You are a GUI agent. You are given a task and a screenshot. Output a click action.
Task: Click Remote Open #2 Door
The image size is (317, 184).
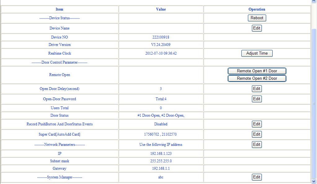pos(257,78)
